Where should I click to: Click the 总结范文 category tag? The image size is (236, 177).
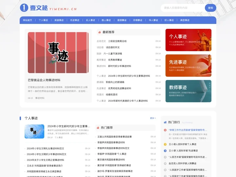(x=101, y=41)
